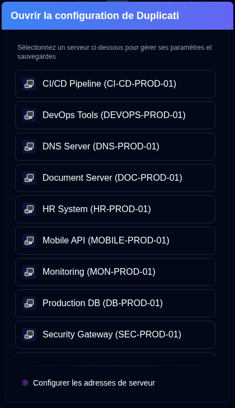Click the server icon beside Security Gateway

click(29, 335)
